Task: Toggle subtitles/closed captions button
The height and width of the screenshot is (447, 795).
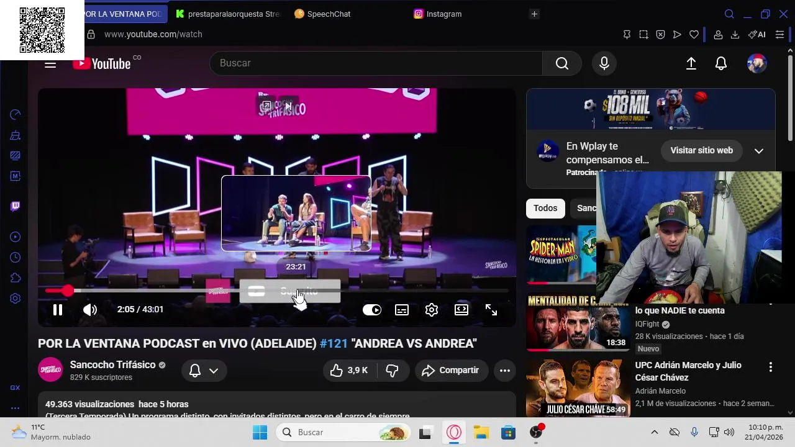Action: (x=402, y=310)
